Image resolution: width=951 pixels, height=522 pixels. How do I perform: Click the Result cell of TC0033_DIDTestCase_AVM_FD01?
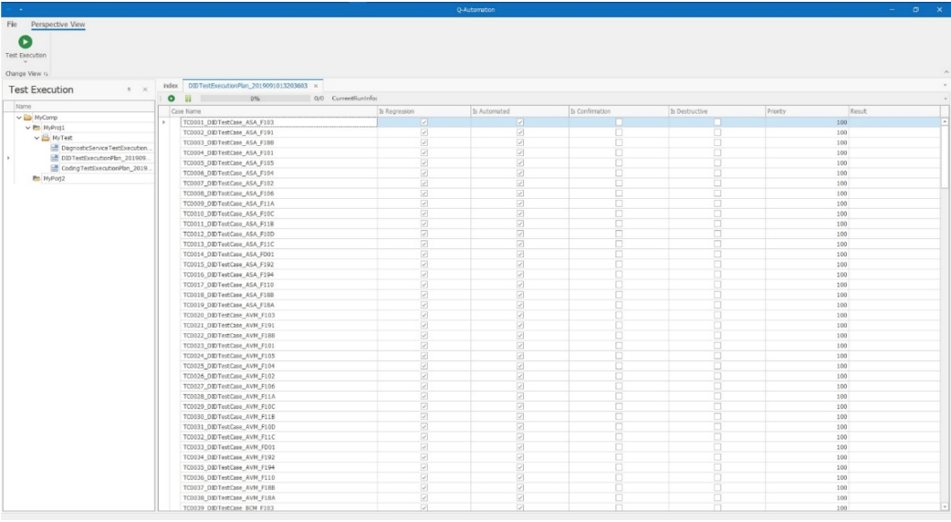click(894, 447)
